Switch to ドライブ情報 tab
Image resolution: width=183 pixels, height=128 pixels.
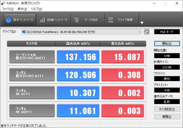122,19
